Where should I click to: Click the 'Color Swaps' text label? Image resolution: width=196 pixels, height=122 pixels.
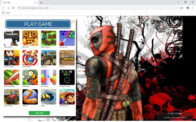point(45,86)
